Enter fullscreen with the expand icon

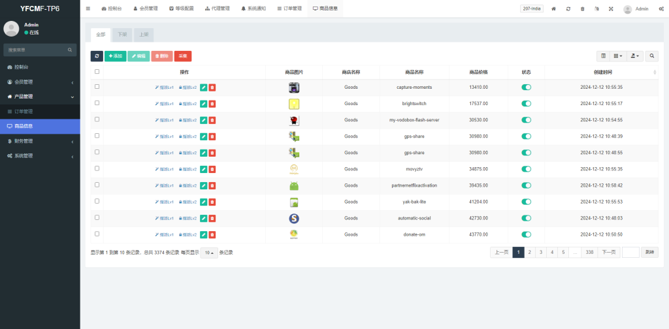tap(611, 8)
